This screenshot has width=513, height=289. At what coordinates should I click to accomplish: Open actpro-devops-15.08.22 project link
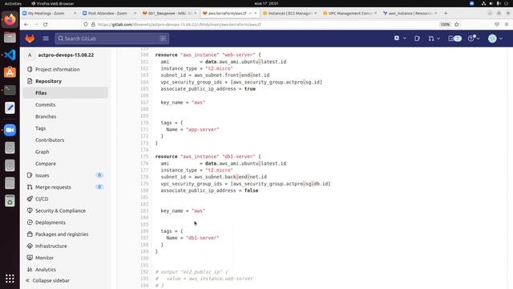pyautogui.click(x=66, y=55)
